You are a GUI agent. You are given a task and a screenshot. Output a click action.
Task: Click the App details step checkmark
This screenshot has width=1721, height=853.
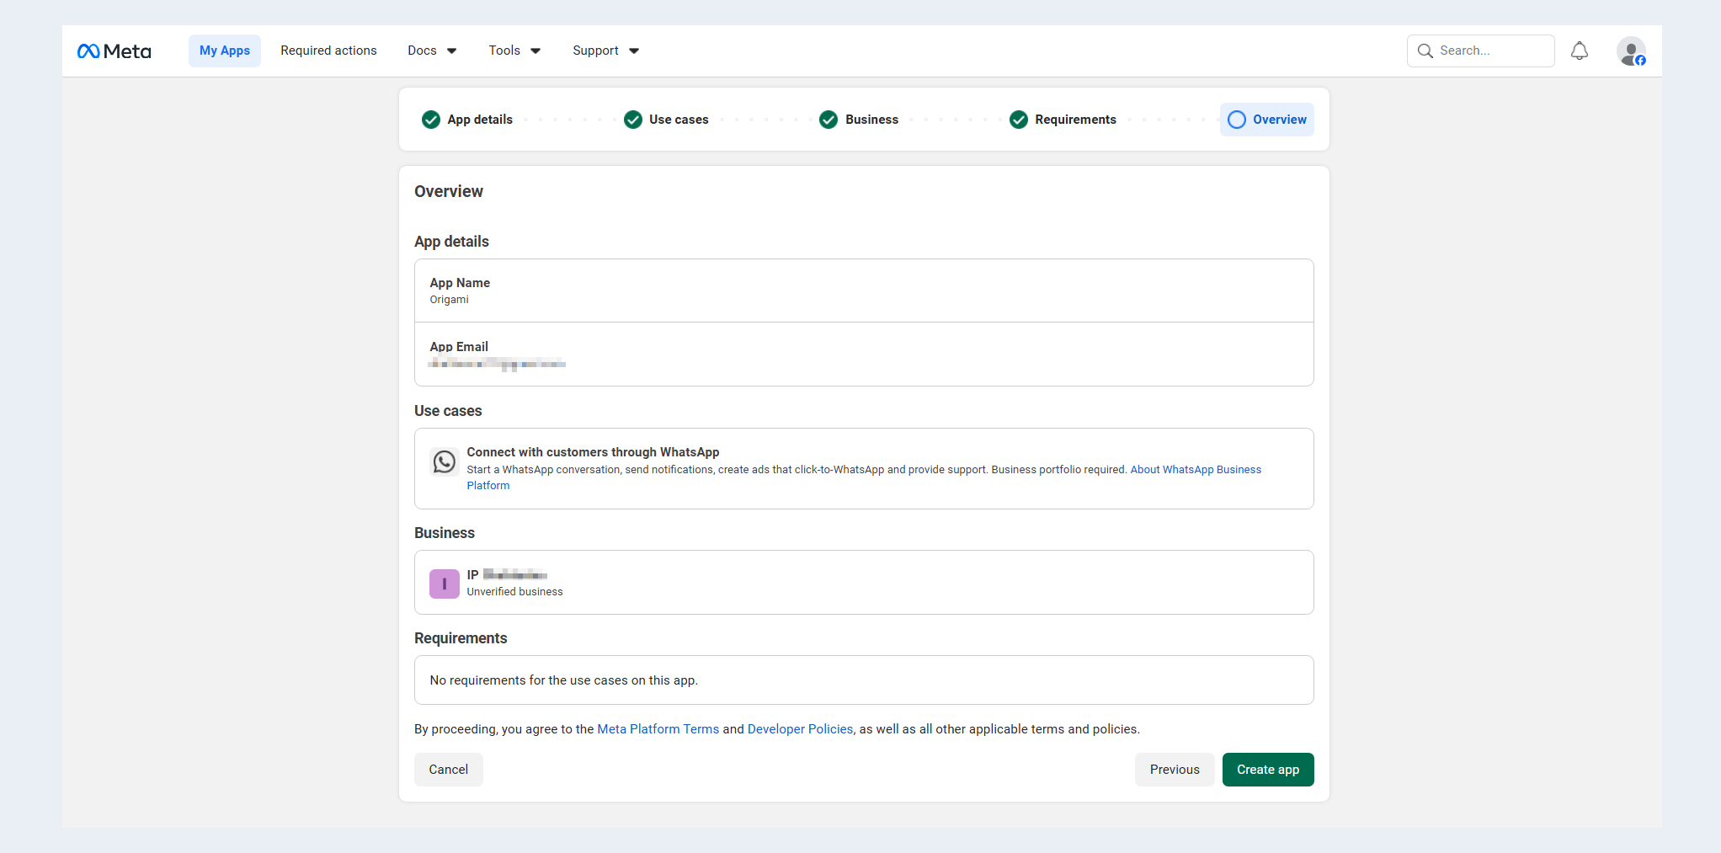[x=431, y=120]
